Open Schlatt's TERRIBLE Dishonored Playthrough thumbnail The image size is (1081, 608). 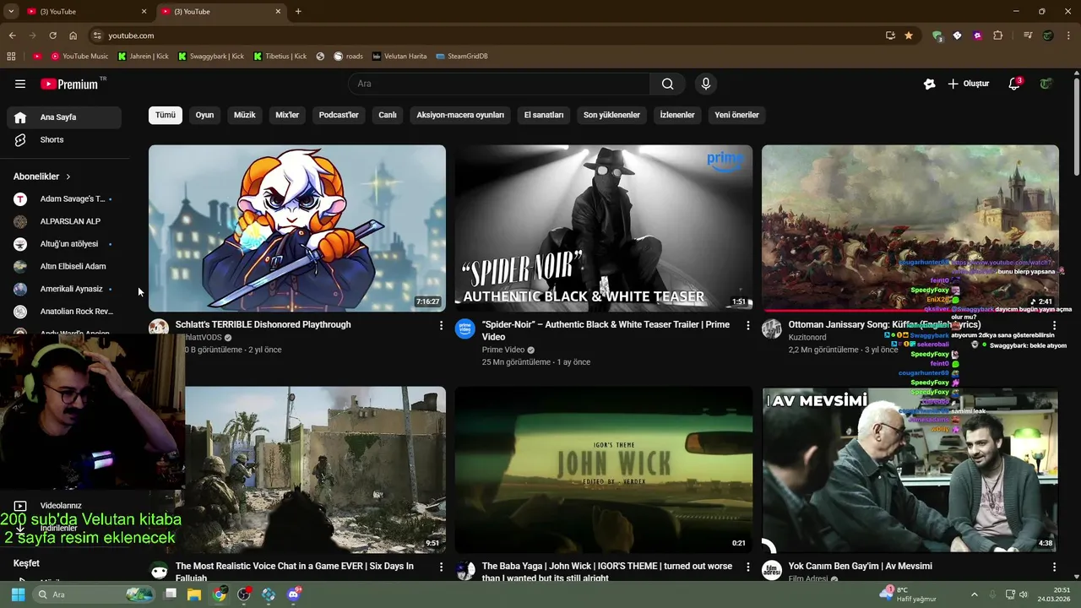click(297, 228)
